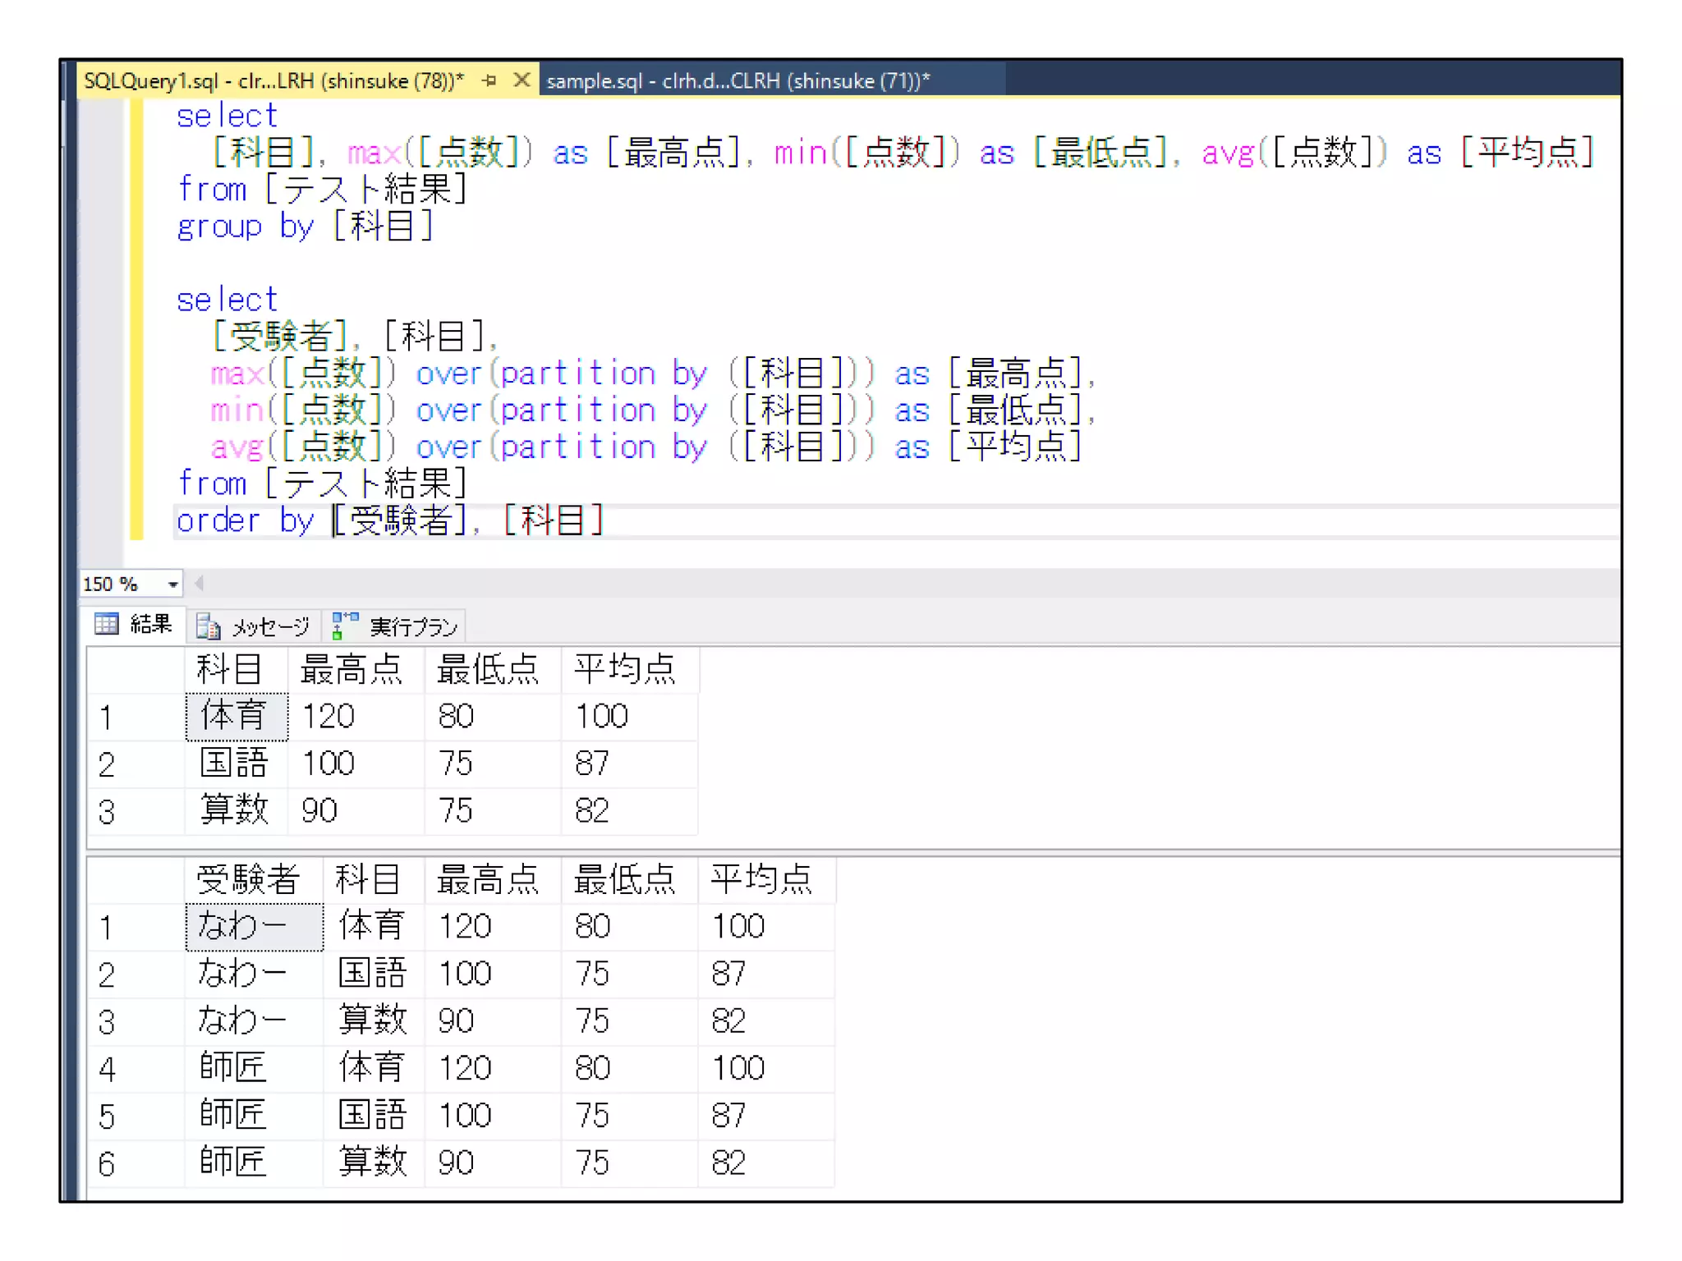Open the メッセージ messages tab
Viewport: 1682px width, 1261px height.
(270, 627)
